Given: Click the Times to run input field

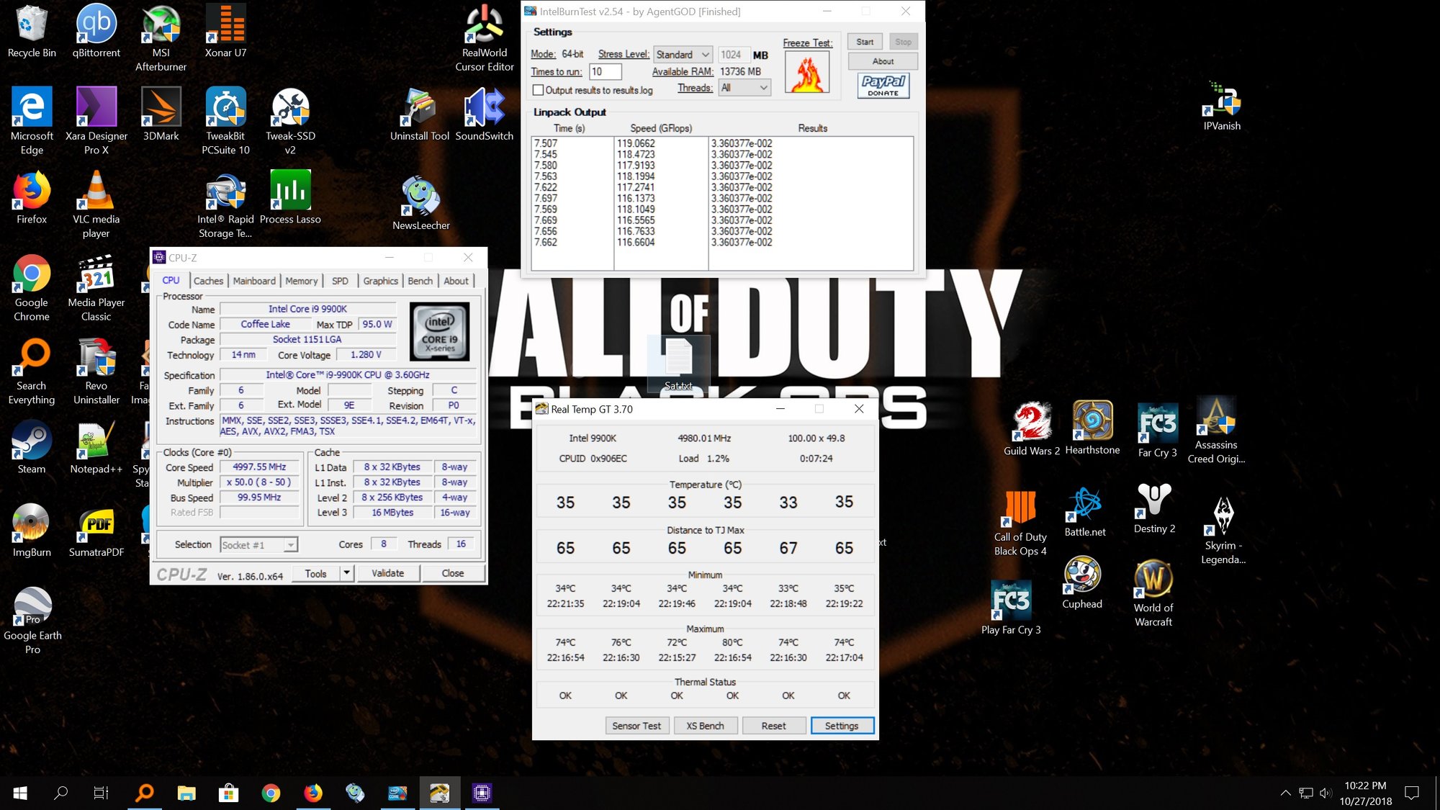Looking at the screenshot, I should 605,71.
